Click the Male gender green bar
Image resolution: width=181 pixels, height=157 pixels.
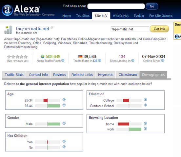(x=54, y=124)
